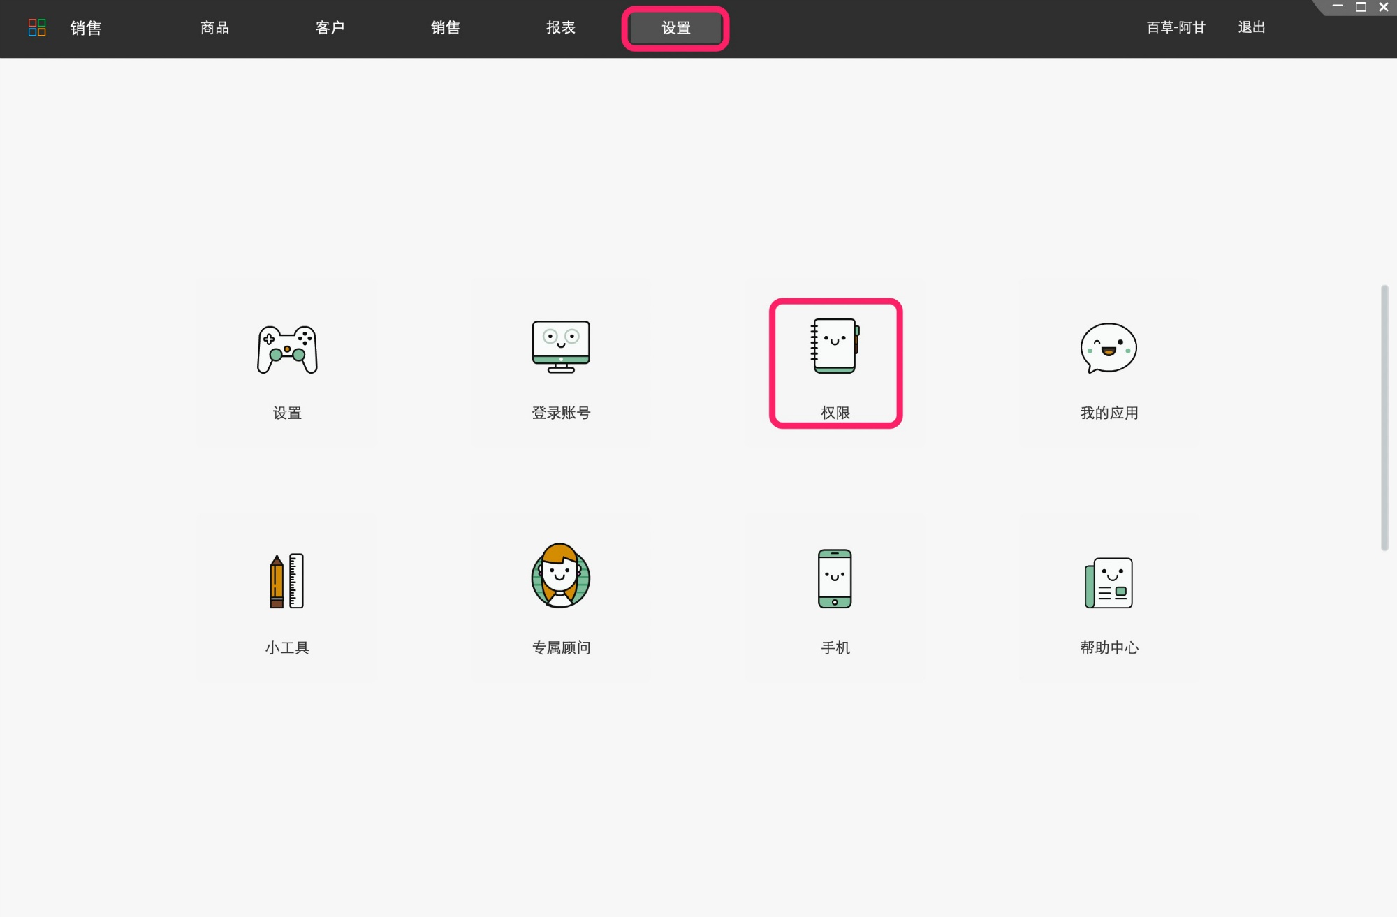Image resolution: width=1397 pixels, height=917 pixels.
Task: Click 退出 to log out
Action: click(x=1252, y=27)
